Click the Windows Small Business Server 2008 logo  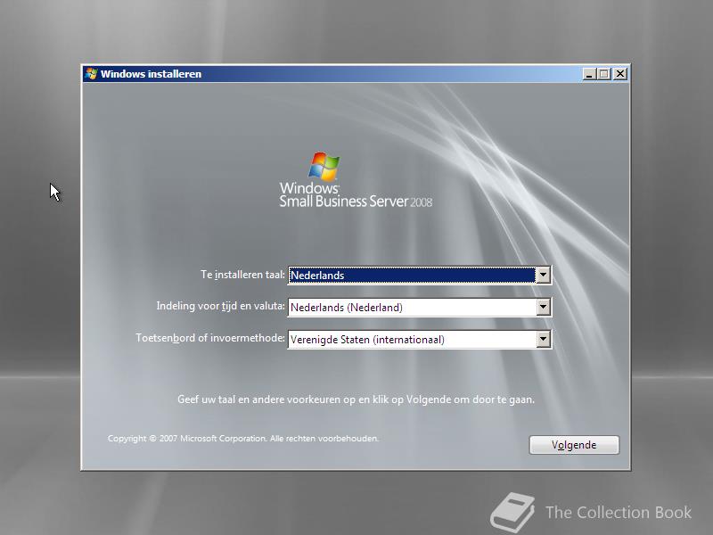tap(356, 181)
